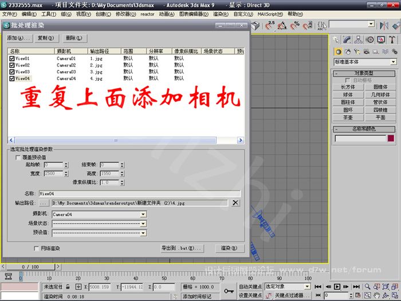401x301 pixels.
Task: Select the Lights category icon
Action: pyautogui.click(x=357, y=52)
